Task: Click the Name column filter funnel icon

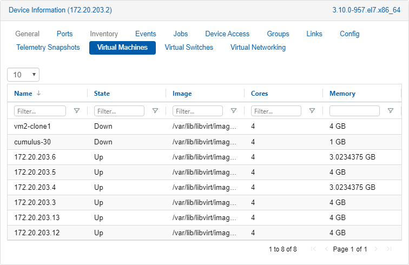Action: pyautogui.click(x=77, y=111)
